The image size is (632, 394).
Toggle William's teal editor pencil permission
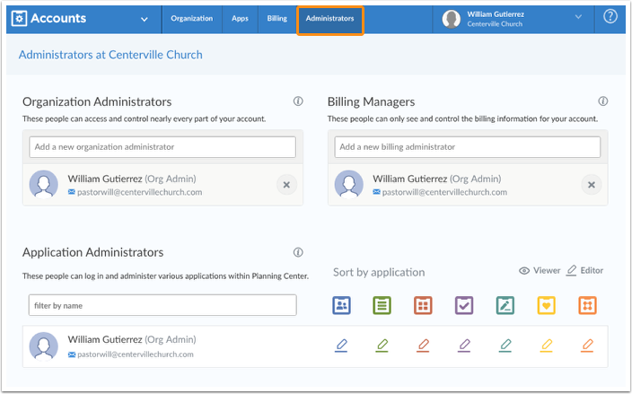click(505, 346)
